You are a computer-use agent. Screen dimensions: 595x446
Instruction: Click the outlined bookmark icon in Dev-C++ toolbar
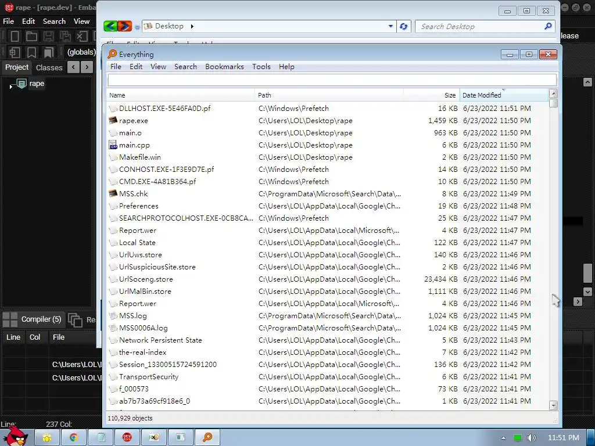pyautogui.click(x=31, y=52)
